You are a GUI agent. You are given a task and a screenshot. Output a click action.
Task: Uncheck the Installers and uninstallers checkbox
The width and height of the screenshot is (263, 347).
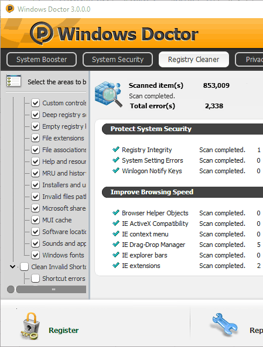pos(36,185)
